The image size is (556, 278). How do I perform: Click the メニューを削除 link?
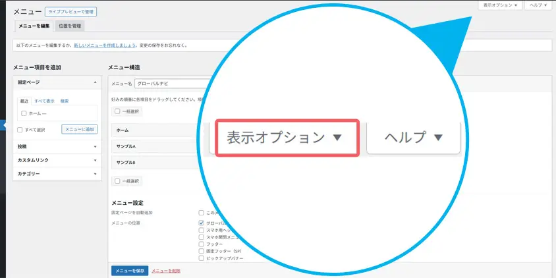click(166, 271)
